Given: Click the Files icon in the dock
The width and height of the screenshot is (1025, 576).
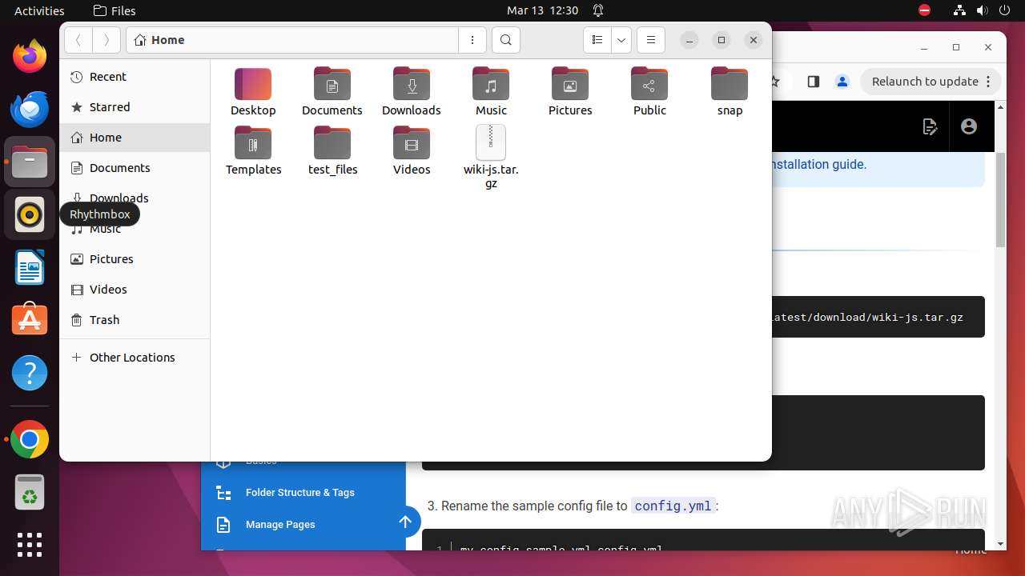Looking at the screenshot, I should tap(30, 162).
